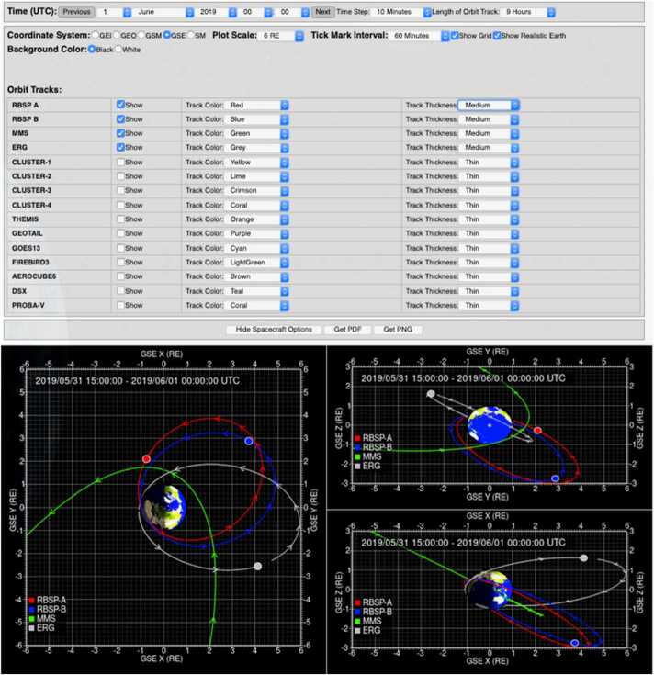
Task: Enable Show for CLUSTER-1 track
Action: click(121, 163)
